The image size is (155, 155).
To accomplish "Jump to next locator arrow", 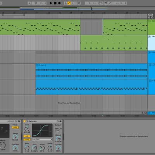I will point(152,17).
